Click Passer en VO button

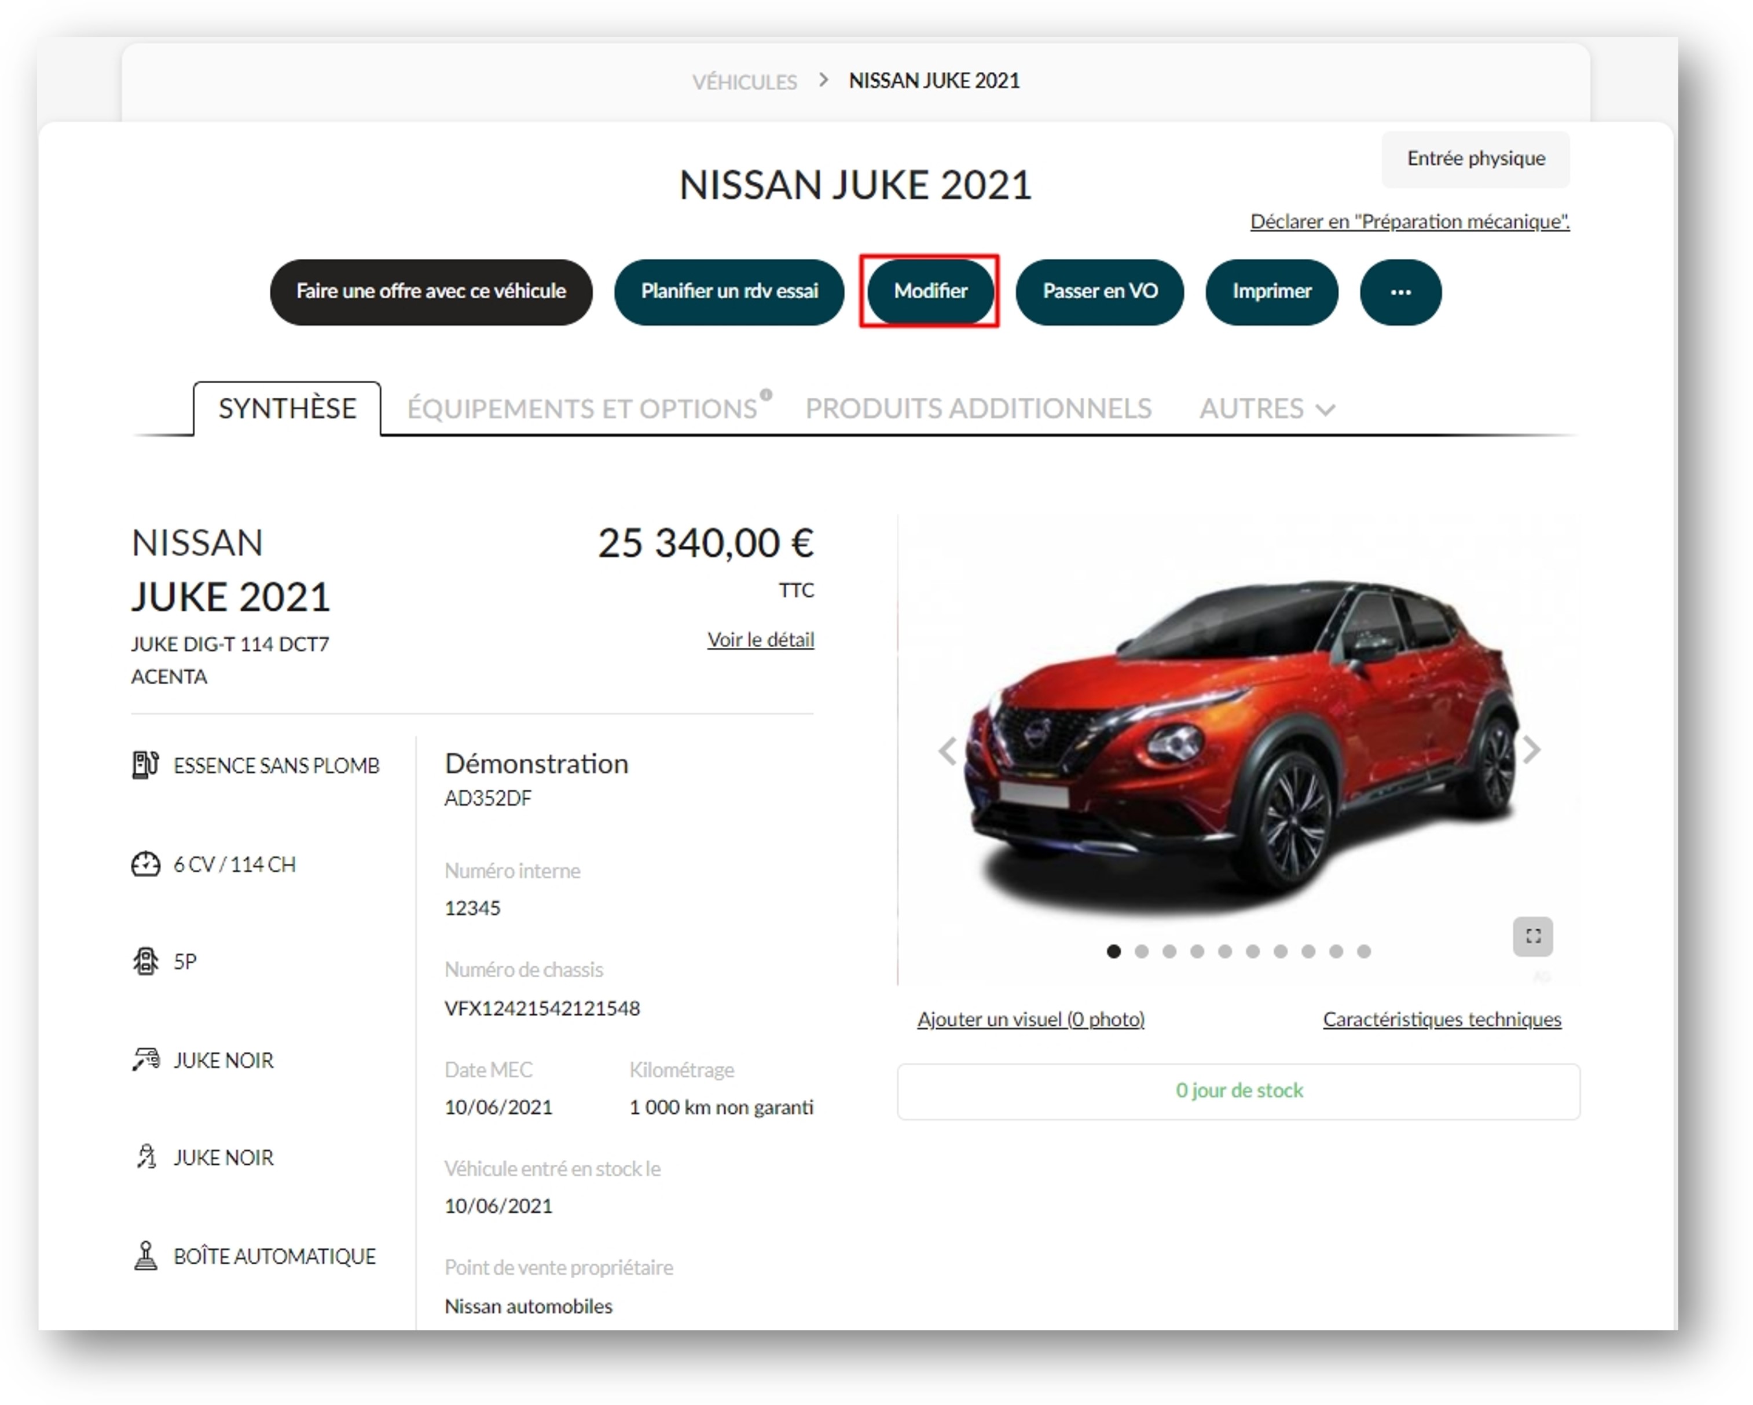(1099, 292)
